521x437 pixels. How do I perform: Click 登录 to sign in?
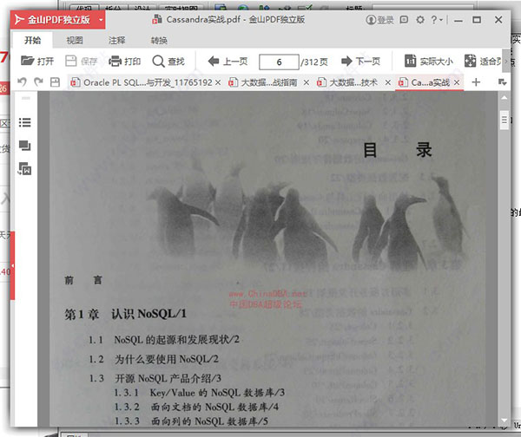pos(379,20)
